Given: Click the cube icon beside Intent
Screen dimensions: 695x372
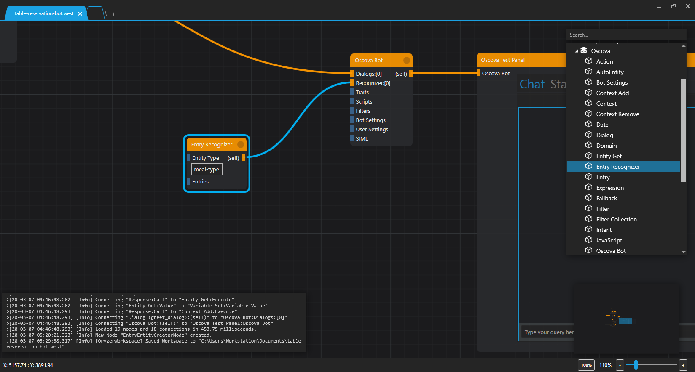Looking at the screenshot, I should [589, 229].
